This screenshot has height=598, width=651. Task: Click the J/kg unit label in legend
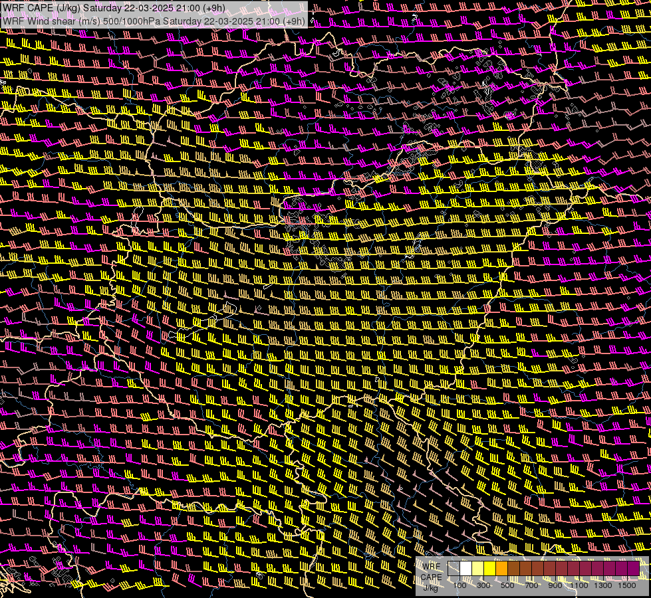(x=430, y=588)
